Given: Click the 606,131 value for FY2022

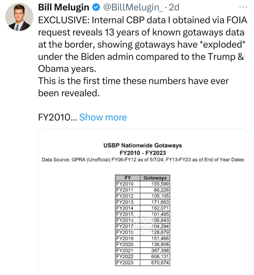Looking at the screenshot, I should coord(160,256).
